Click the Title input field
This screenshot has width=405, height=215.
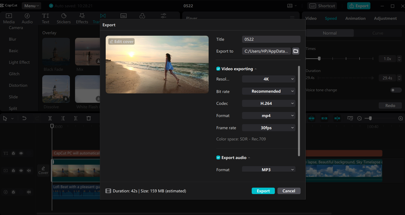point(271,39)
